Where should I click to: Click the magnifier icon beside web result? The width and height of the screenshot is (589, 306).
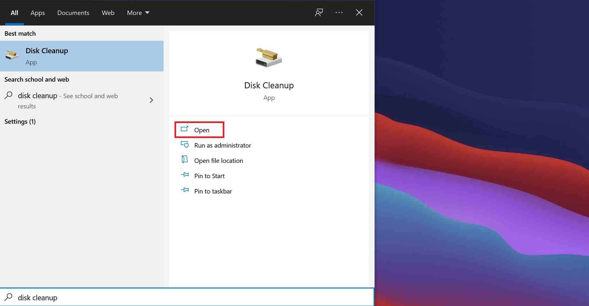[9, 95]
